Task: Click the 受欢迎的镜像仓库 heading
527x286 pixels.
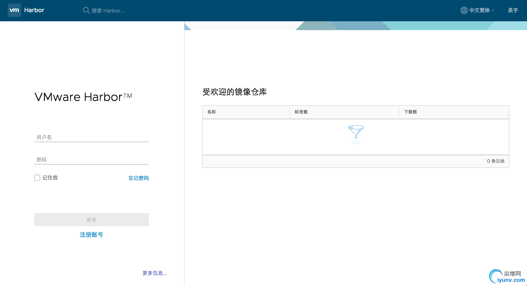Action: [x=235, y=92]
